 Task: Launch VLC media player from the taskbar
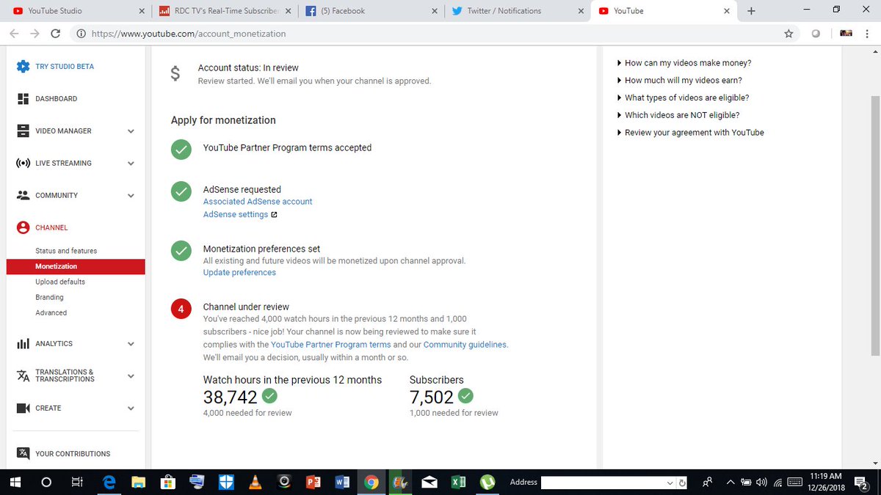click(x=255, y=482)
